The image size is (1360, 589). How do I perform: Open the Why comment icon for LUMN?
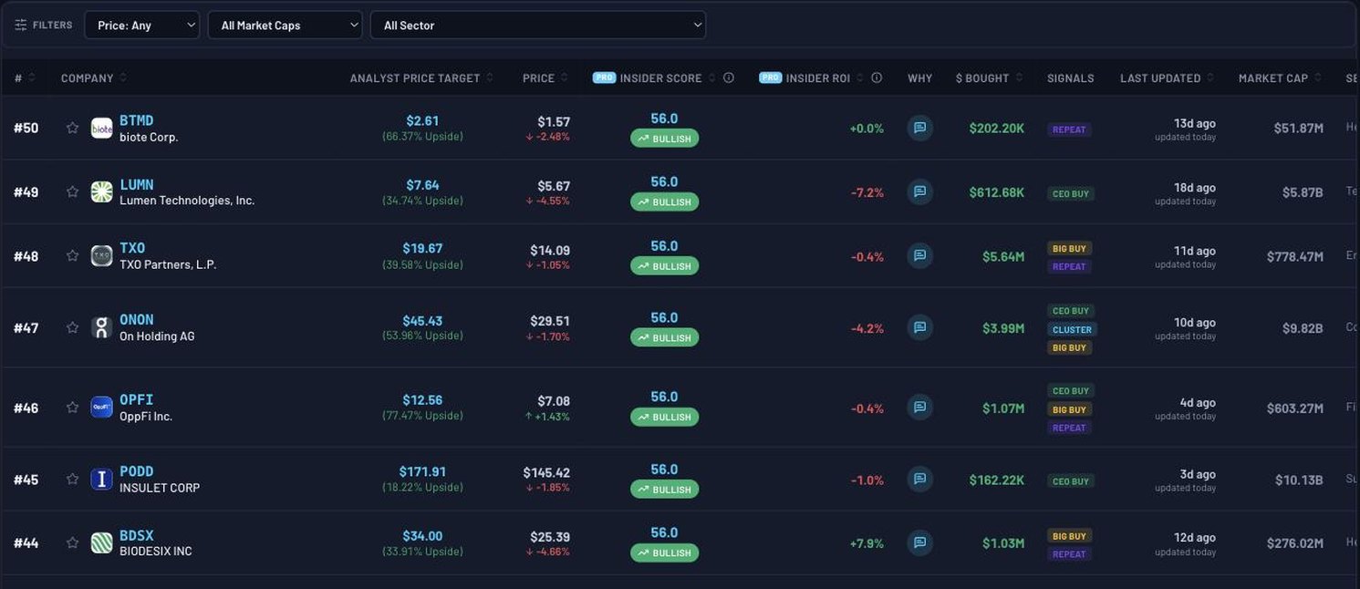tap(919, 191)
